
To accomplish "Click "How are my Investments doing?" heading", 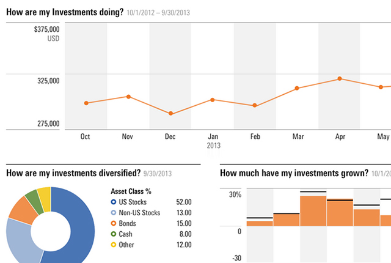I will 65,12.
